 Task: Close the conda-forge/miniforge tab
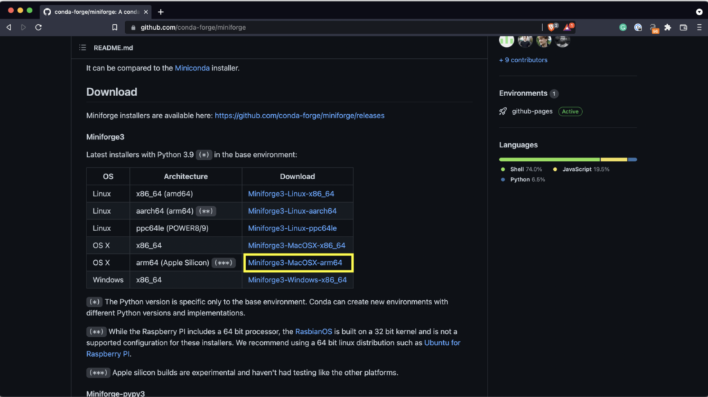click(146, 12)
